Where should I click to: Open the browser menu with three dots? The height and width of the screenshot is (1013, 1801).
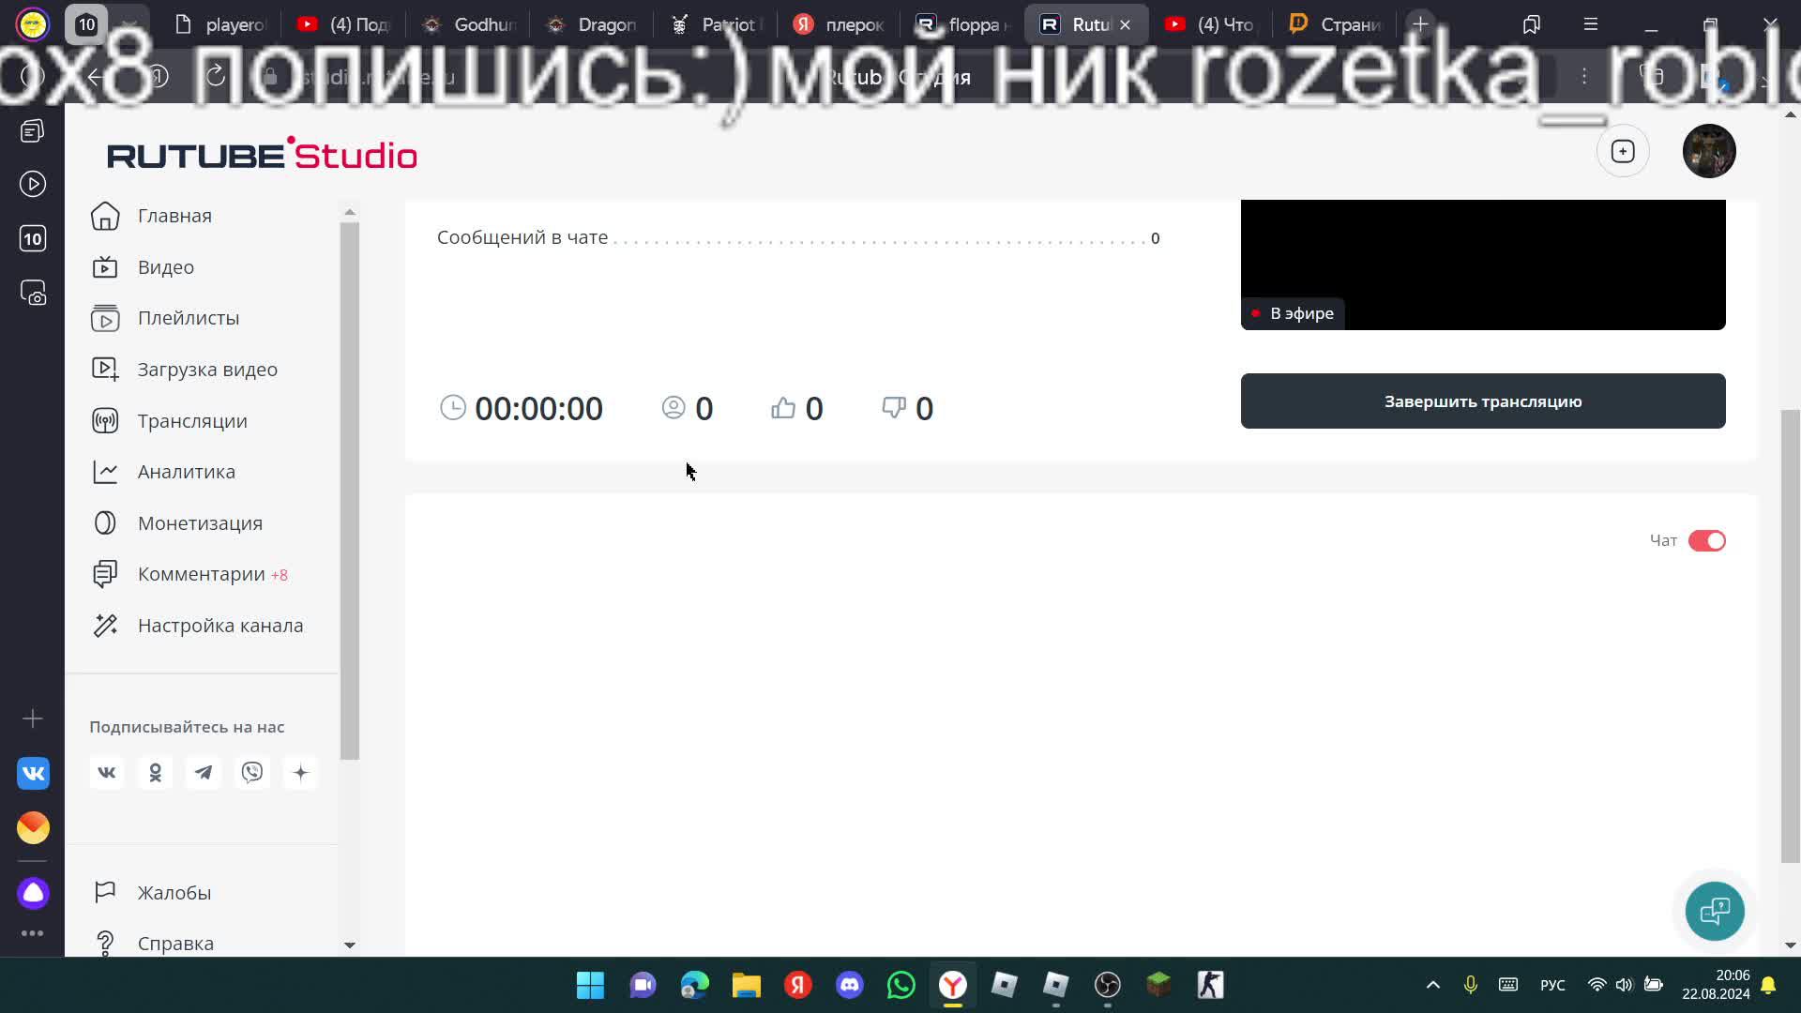(1584, 77)
